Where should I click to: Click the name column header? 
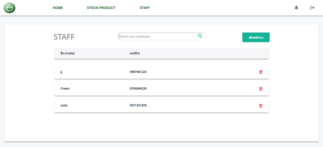(68, 54)
